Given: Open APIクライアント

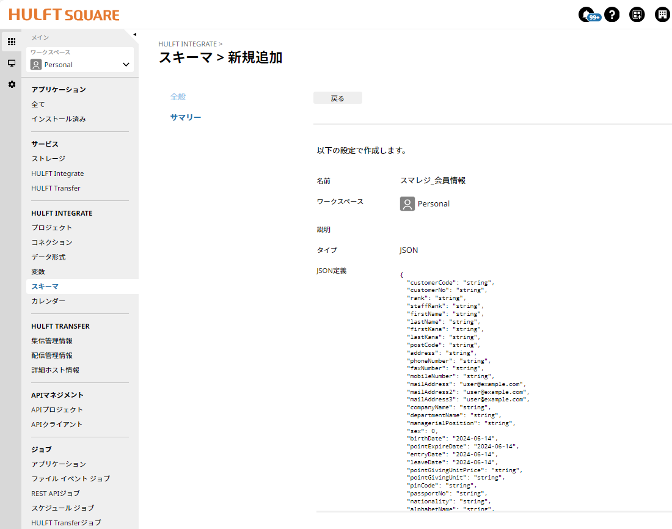Looking at the screenshot, I should pos(57,425).
